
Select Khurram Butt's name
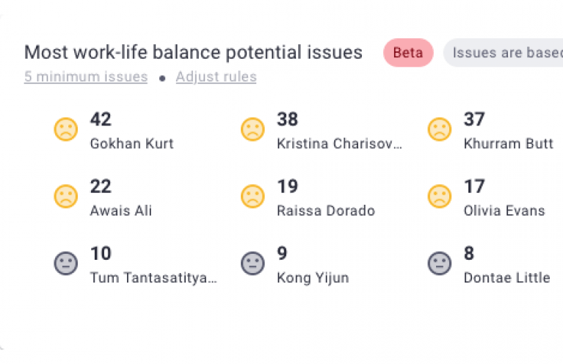[508, 144]
